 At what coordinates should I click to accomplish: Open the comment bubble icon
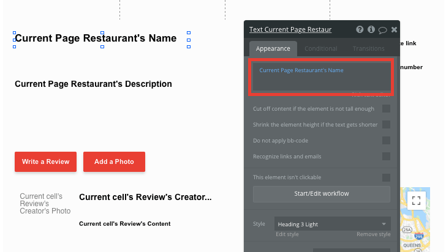382,30
